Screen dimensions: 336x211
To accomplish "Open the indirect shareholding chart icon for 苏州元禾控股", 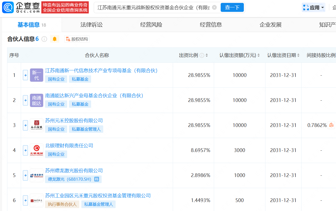I will click(331, 125).
